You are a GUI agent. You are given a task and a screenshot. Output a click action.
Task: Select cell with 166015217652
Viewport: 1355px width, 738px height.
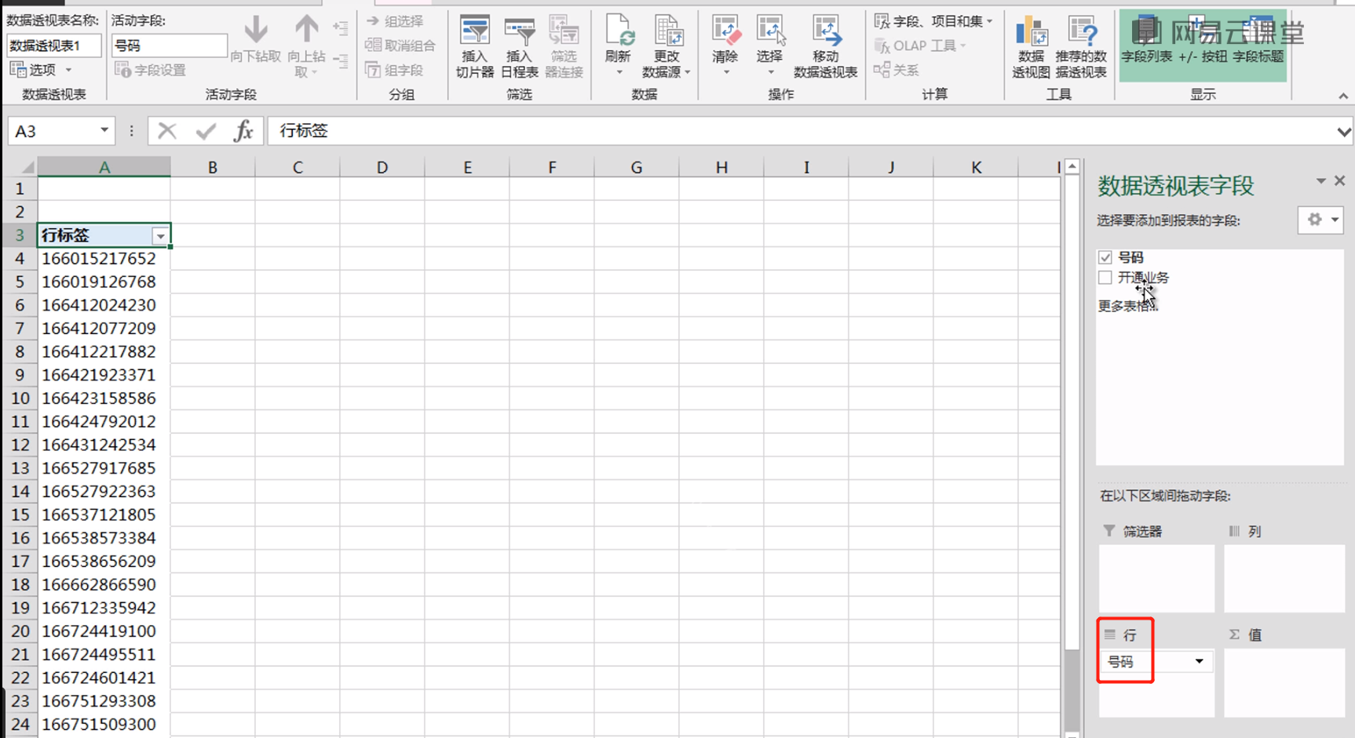pos(104,259)
